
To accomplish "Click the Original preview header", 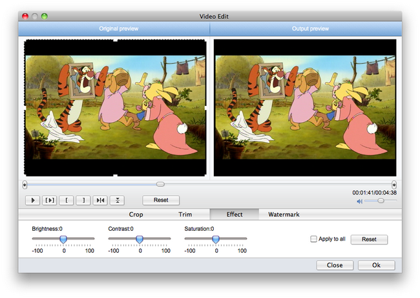I will click(x=119, y=28).
